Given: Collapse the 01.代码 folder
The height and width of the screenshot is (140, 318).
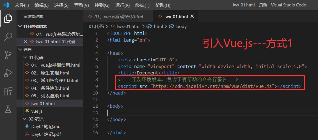Looking at the screenshot, I should click(25, 58).
